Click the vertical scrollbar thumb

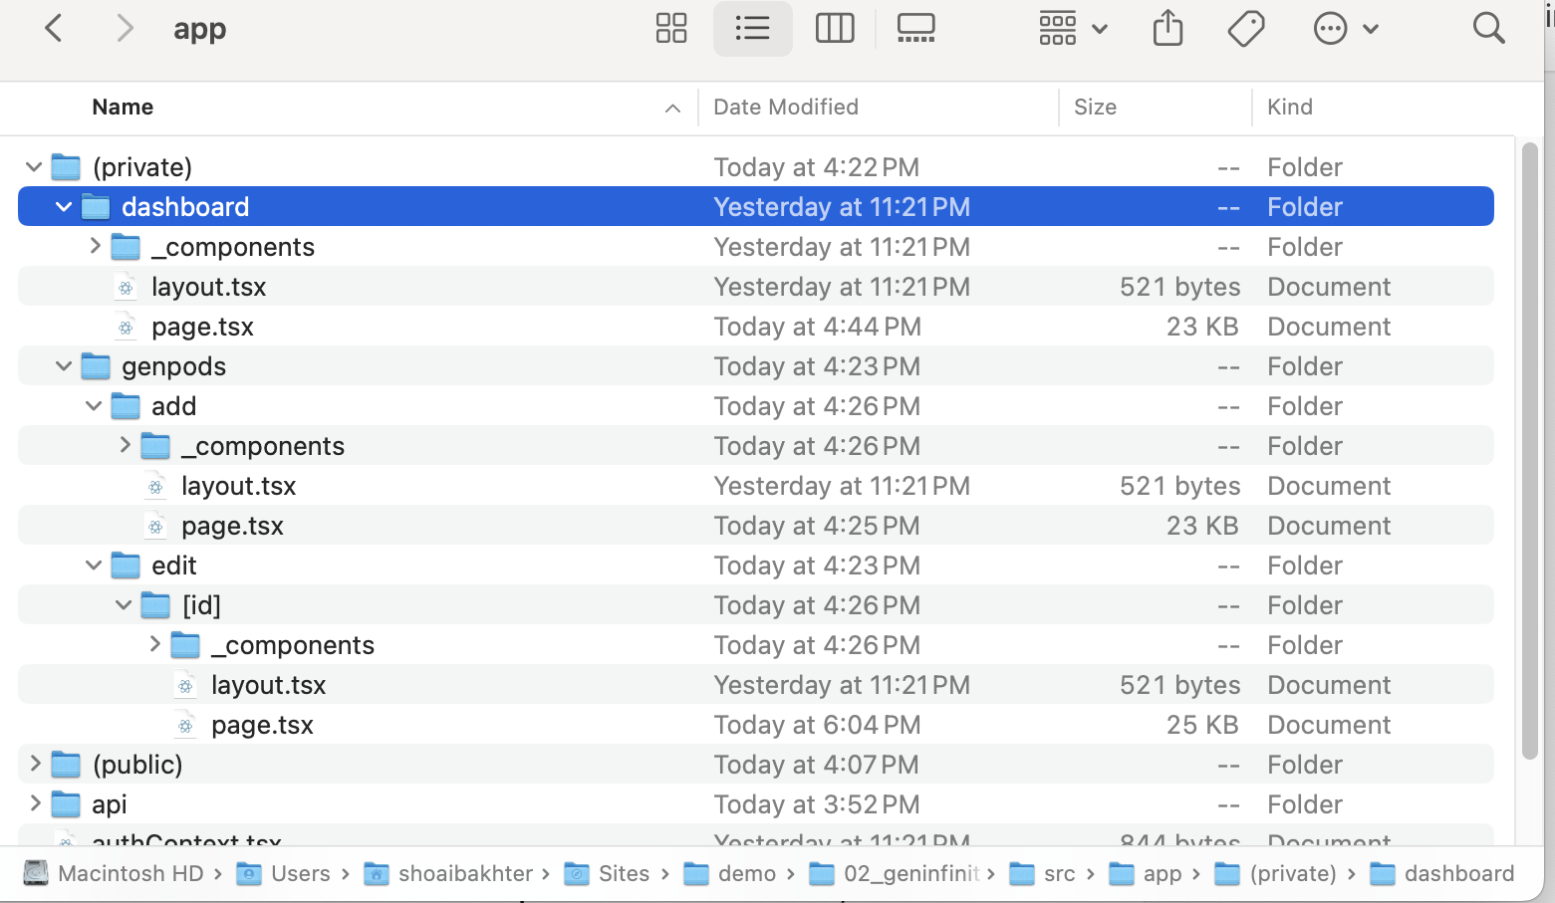pos(1530,448)
